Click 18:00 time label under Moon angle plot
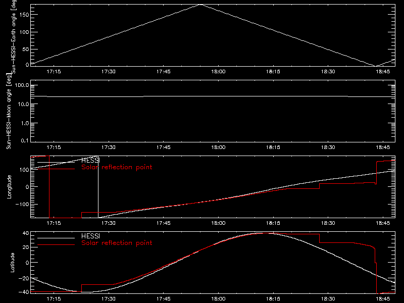Viewport: 404px width, 303px height. (218, 147)
